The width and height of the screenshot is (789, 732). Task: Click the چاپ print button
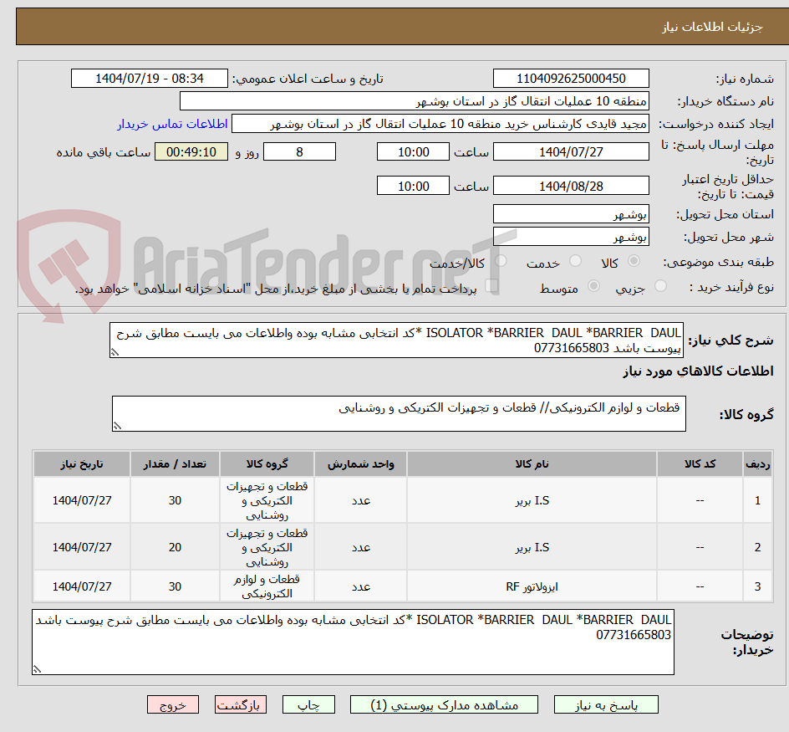(x=308, y=704)
